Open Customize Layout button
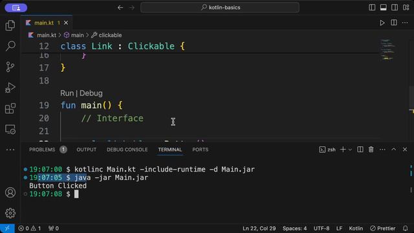Viewport: 414px width, 233px height. click(x=406, y=7)
